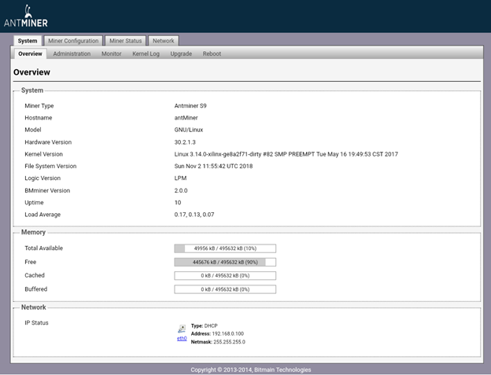The height and width of the screenshot is (375, 491).
Task: Go to the Administration sub-tab
Action: coord(72,53)
